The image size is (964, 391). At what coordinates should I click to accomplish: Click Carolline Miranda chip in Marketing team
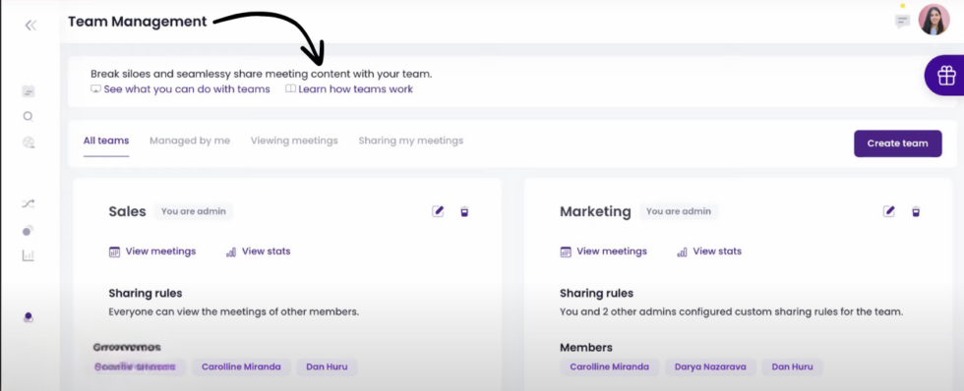pos(609,367)
